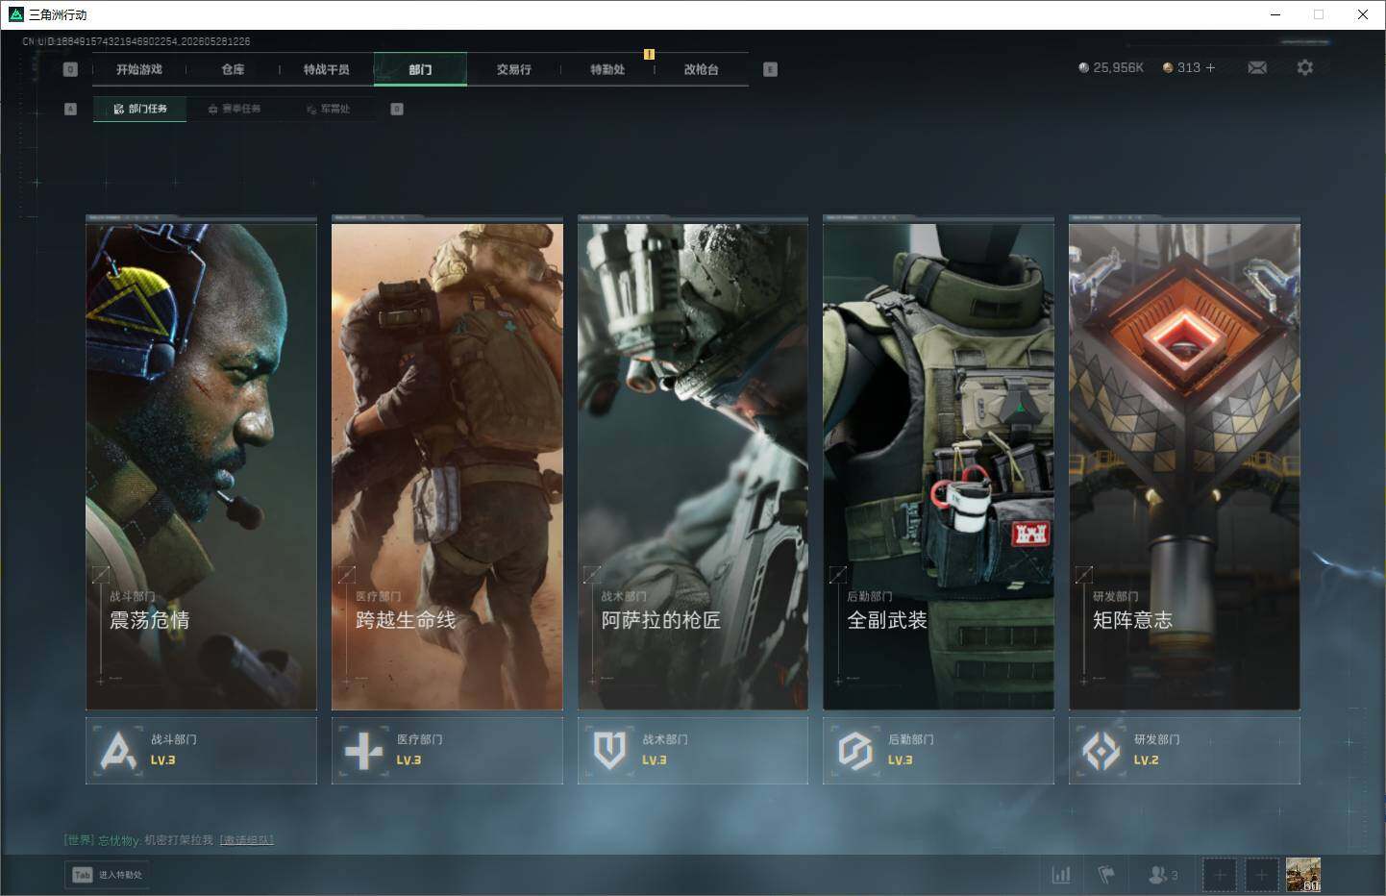The width and height of the screenshot is (1386, 896).
Task: Open 战斗部门 LV.3 department panel
Action: tap(201, 750)
